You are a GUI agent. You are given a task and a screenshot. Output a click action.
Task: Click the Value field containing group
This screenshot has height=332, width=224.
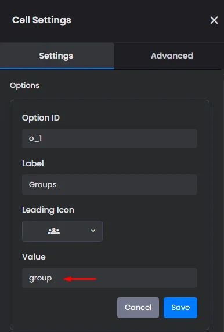pyautogui.click(x=110, y=278)
